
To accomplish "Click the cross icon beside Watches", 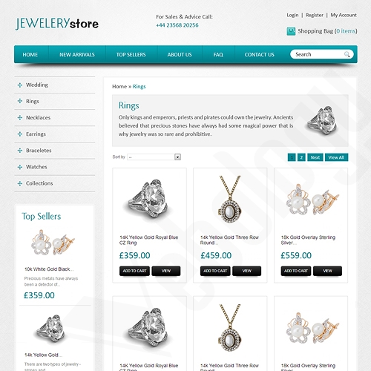I will [x=20, y=167].
